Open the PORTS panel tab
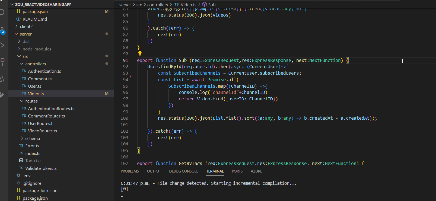 pos(237,171)
